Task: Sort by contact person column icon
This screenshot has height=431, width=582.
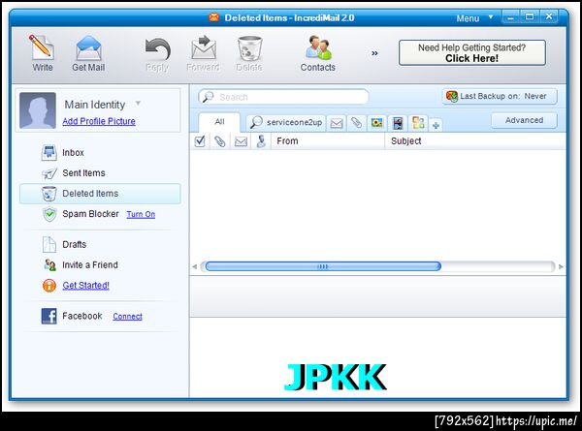Action: coord(261,141)
